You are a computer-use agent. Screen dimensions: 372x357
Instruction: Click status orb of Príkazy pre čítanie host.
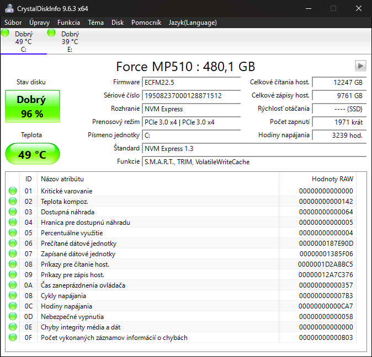pyautogui.click(x=13, y=264)
